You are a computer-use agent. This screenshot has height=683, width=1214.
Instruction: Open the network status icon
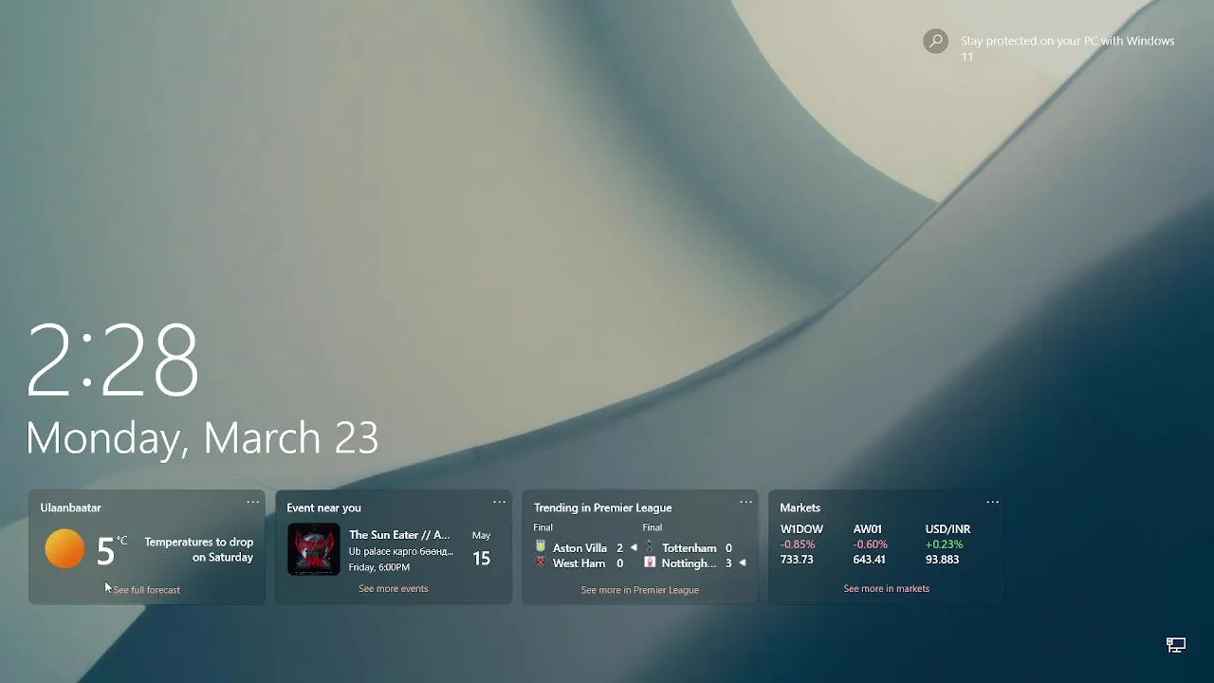[x=1176, y=645]
